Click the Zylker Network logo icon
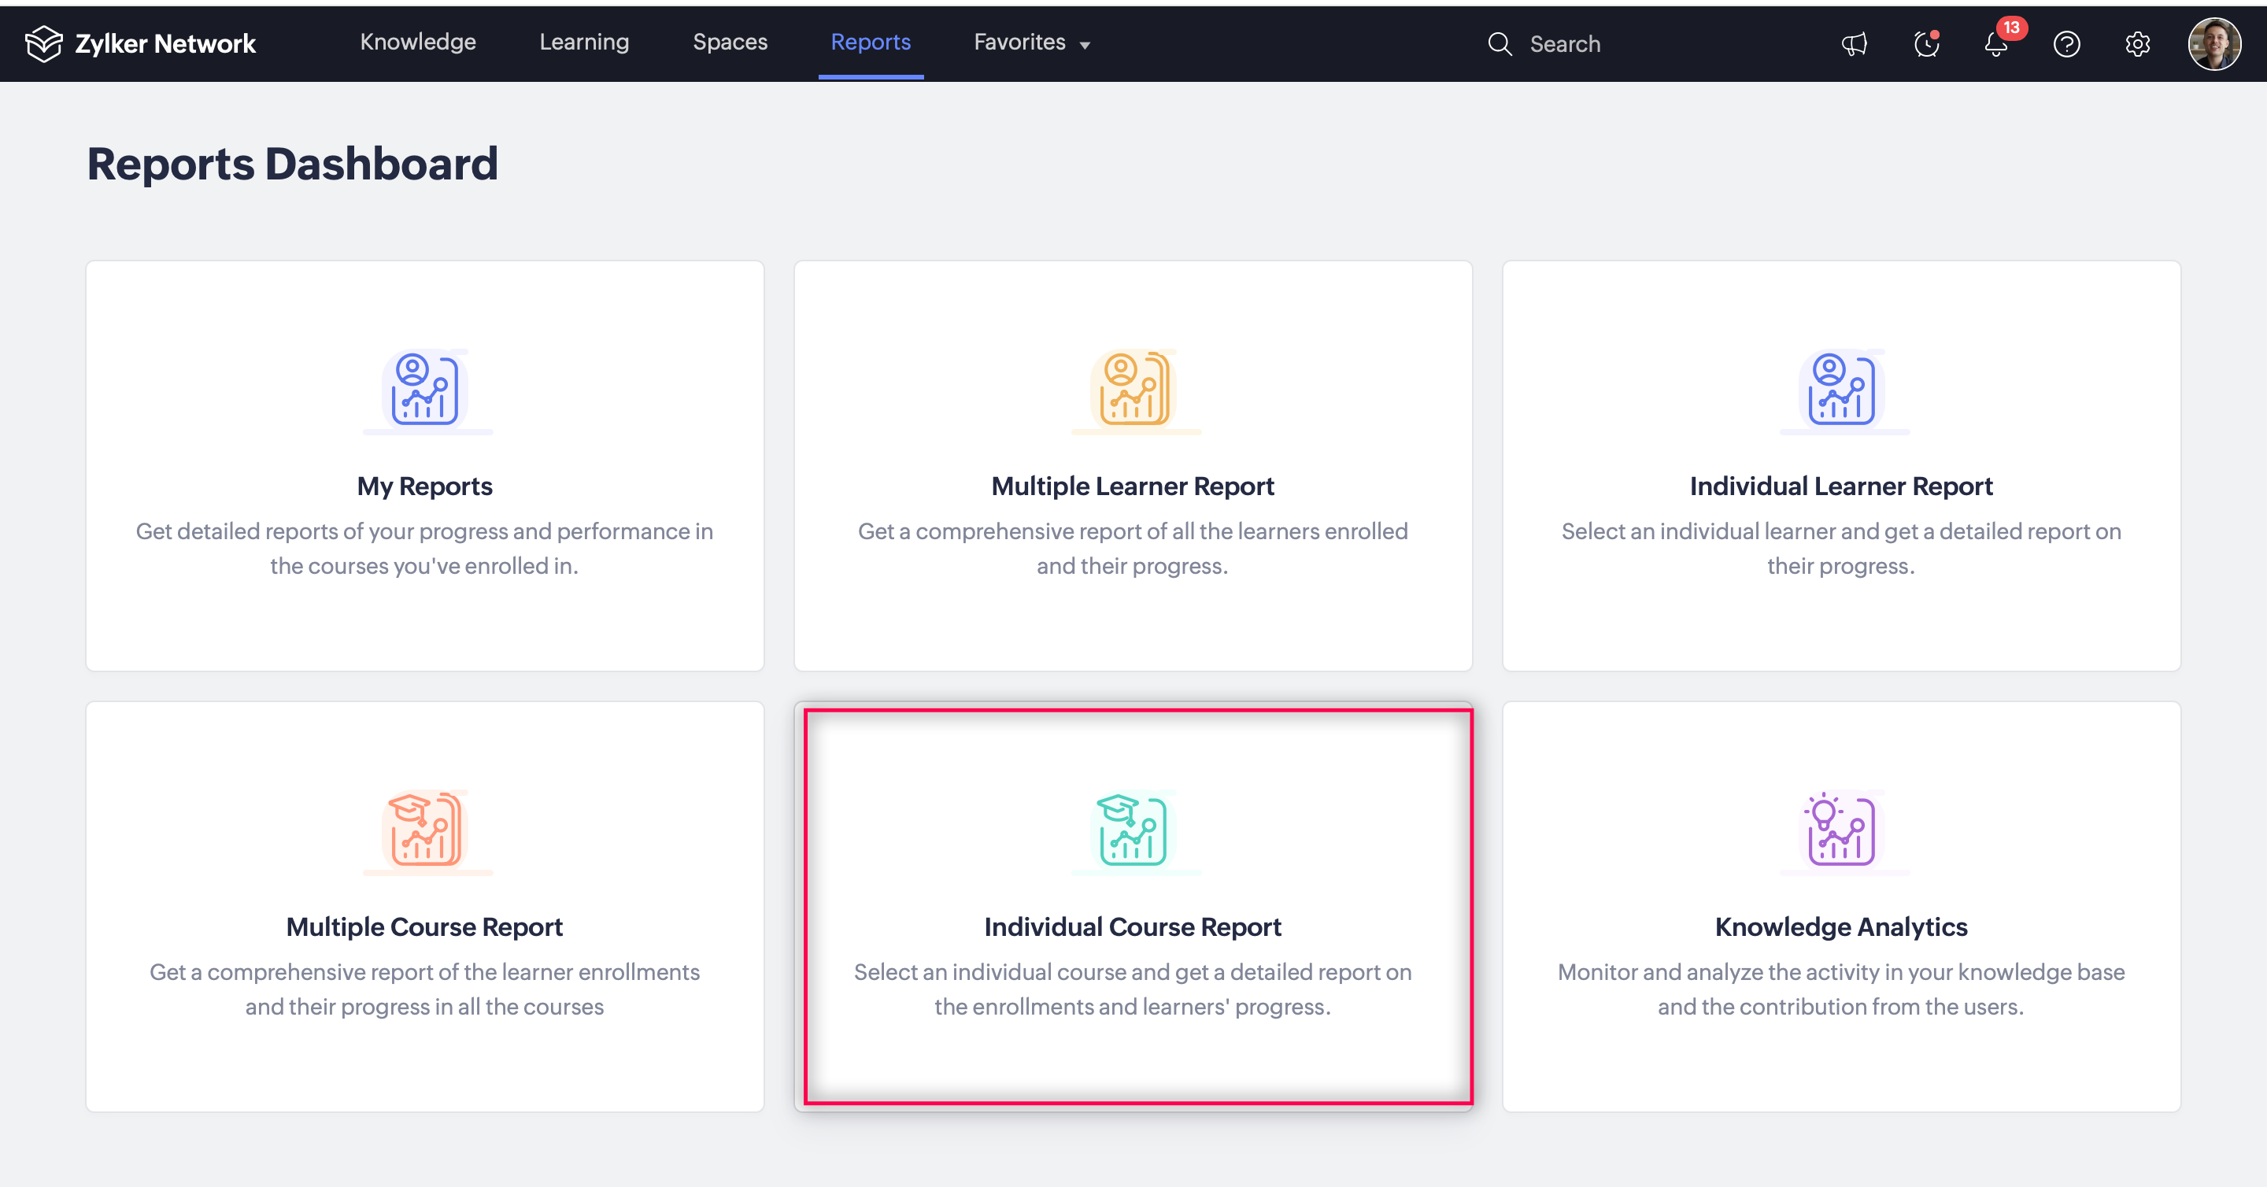Viewport: 2267px width, 1187px height. (43, 44)
